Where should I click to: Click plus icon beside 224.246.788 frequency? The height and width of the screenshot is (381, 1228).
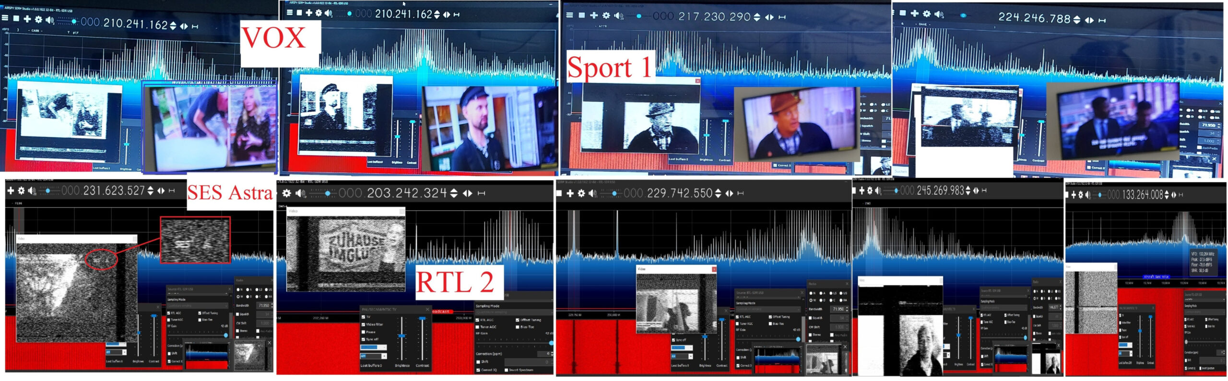[915, 13]
